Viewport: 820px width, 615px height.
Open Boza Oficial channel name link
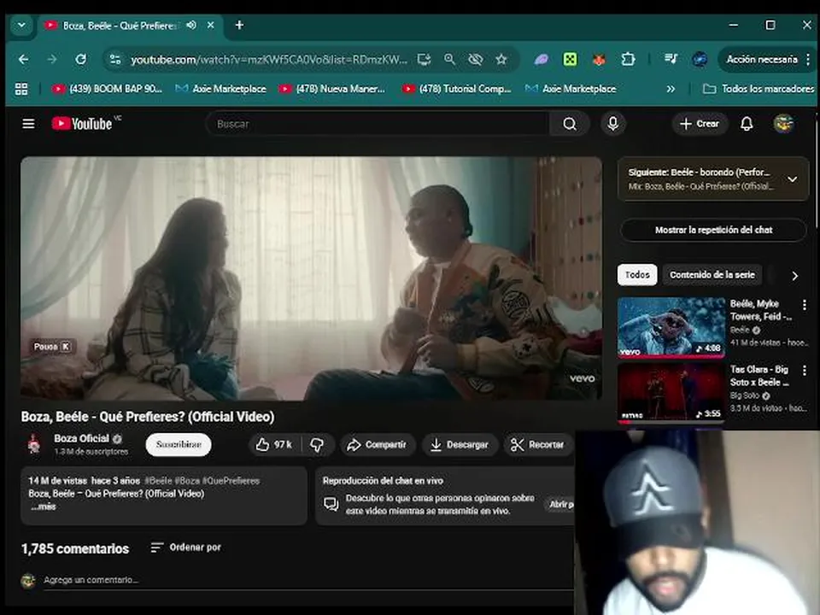(82, 438)
